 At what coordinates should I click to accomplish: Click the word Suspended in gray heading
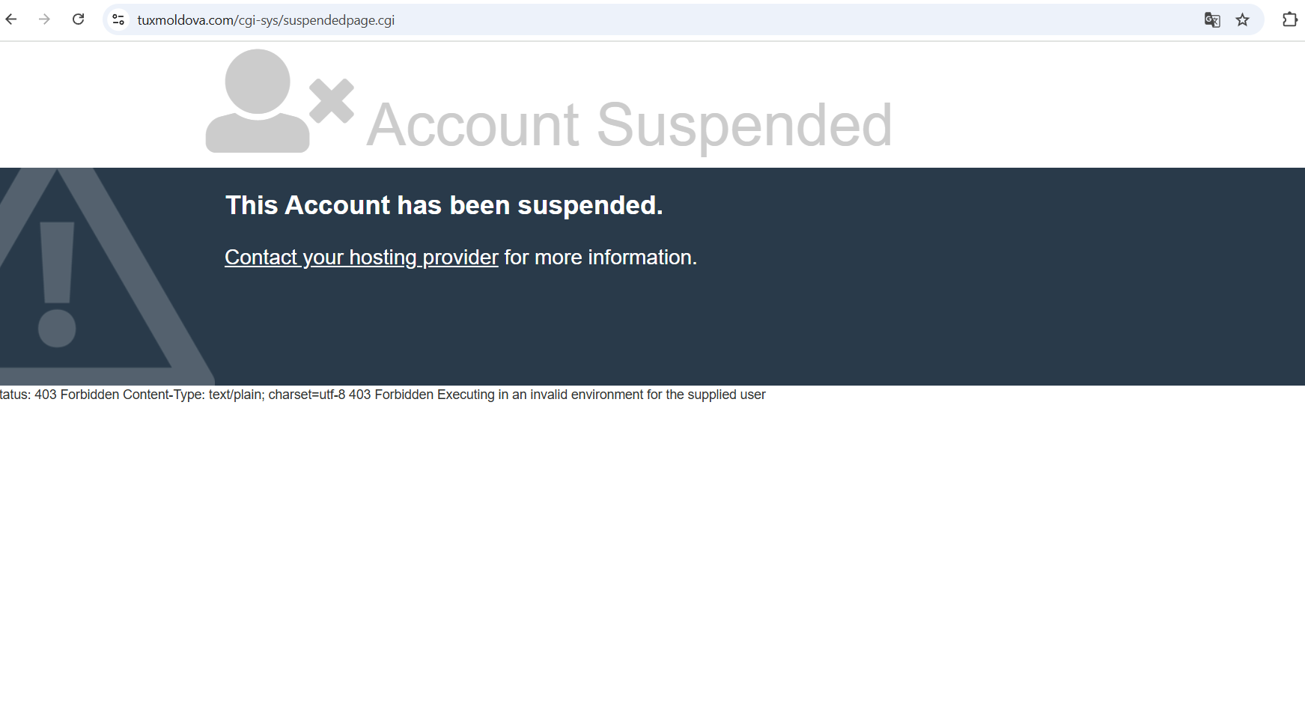pos(743,125)
